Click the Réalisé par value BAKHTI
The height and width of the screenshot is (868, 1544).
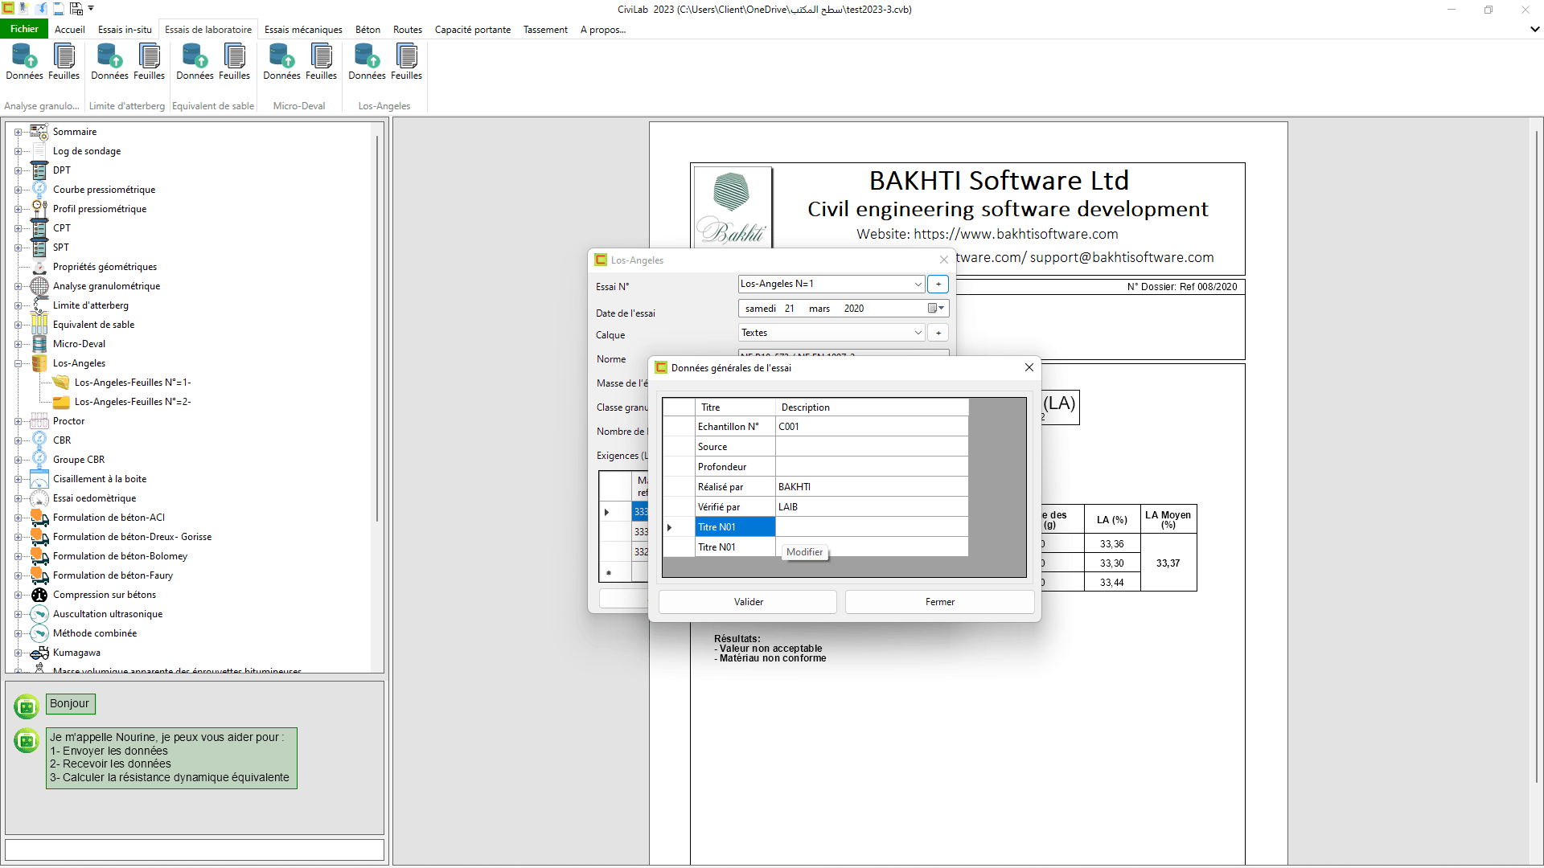point(871,487)
